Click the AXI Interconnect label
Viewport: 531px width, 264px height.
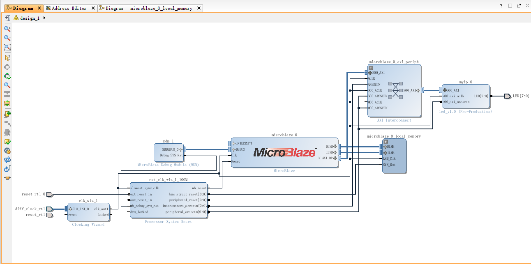coord(395,120)
